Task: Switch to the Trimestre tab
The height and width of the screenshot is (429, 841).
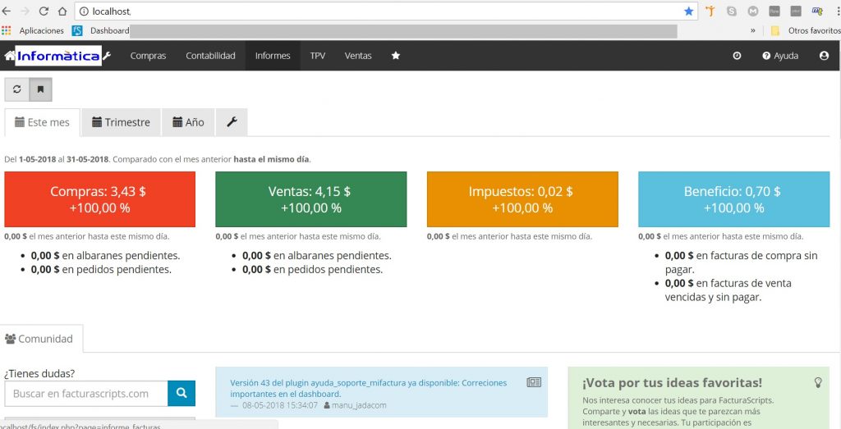Action: (x=122, y=122)
